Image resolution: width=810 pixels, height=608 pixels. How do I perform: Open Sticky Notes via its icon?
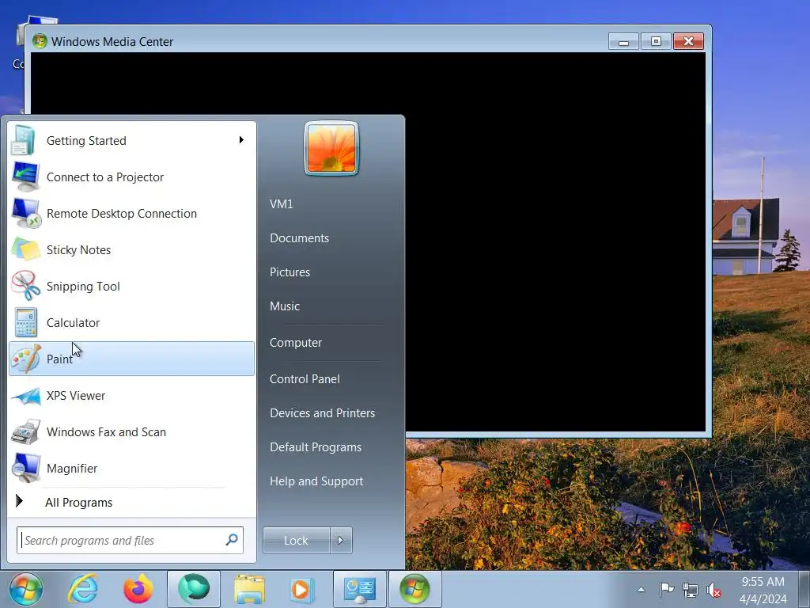click(26, 249)
